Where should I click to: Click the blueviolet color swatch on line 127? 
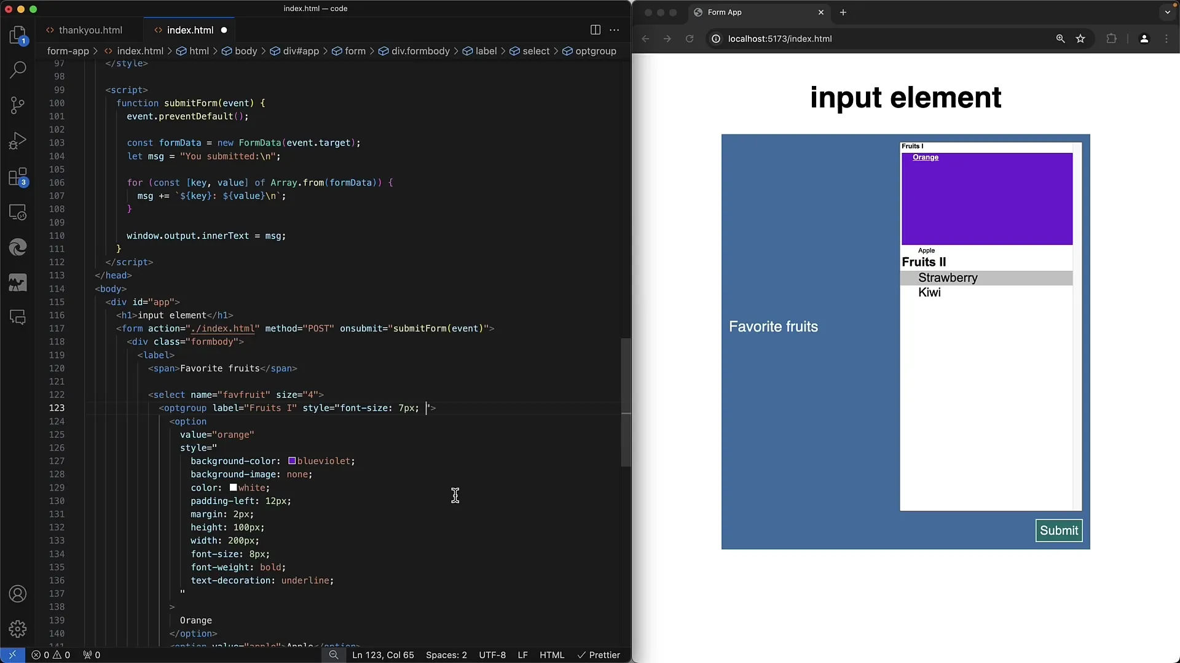tap(291, 460)
